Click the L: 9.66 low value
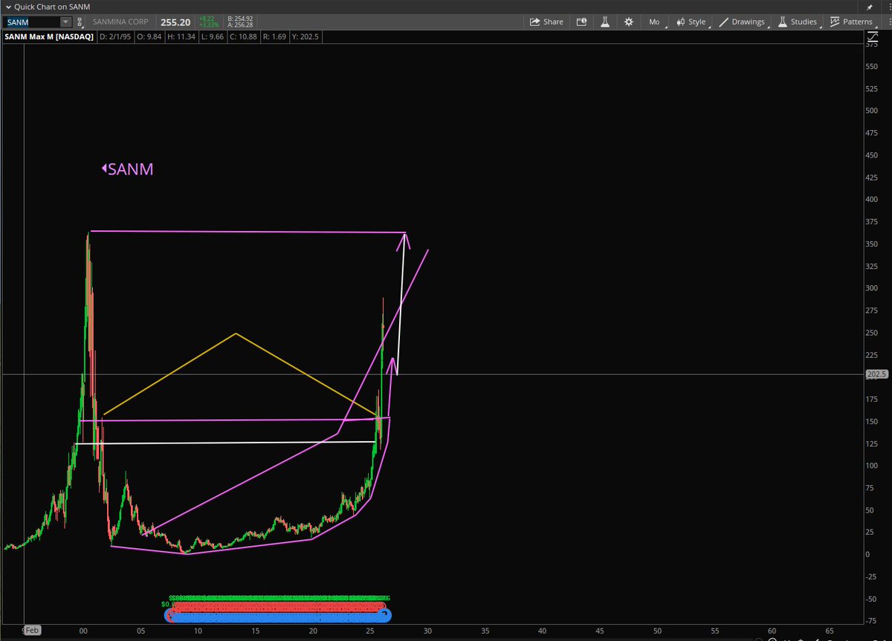Image resolution: width=892 pixels, height=641 pixels. point(212,36)
